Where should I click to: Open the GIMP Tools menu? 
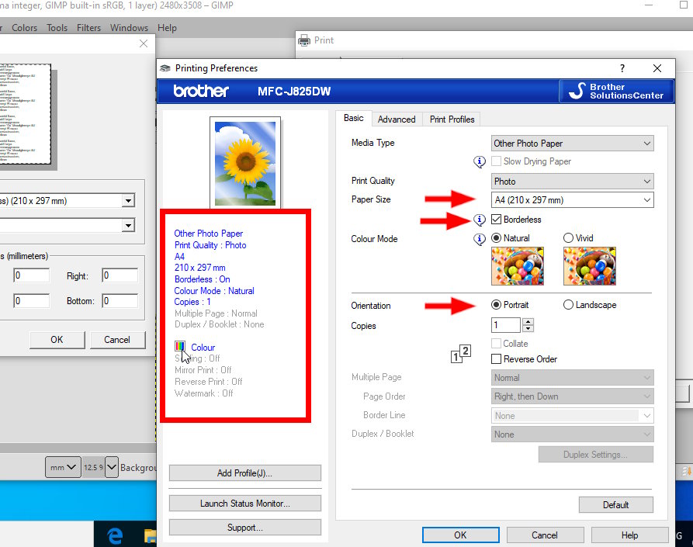pyautogui.click(x=57, y=28)
